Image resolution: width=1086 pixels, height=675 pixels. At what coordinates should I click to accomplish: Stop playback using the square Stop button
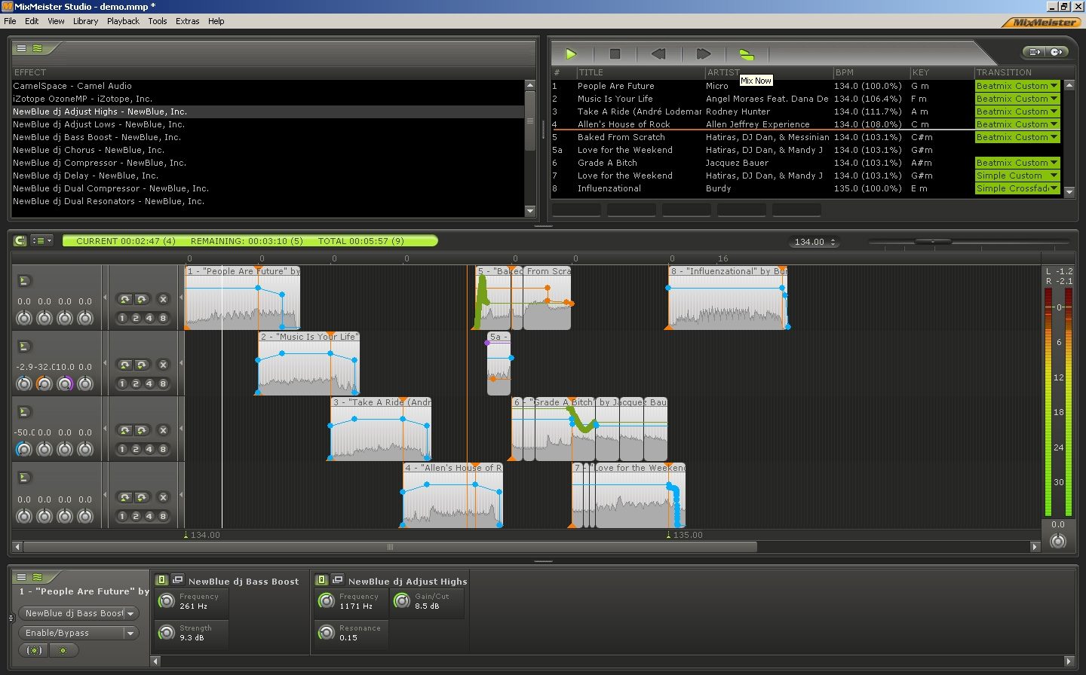click(x=615, y=53)
